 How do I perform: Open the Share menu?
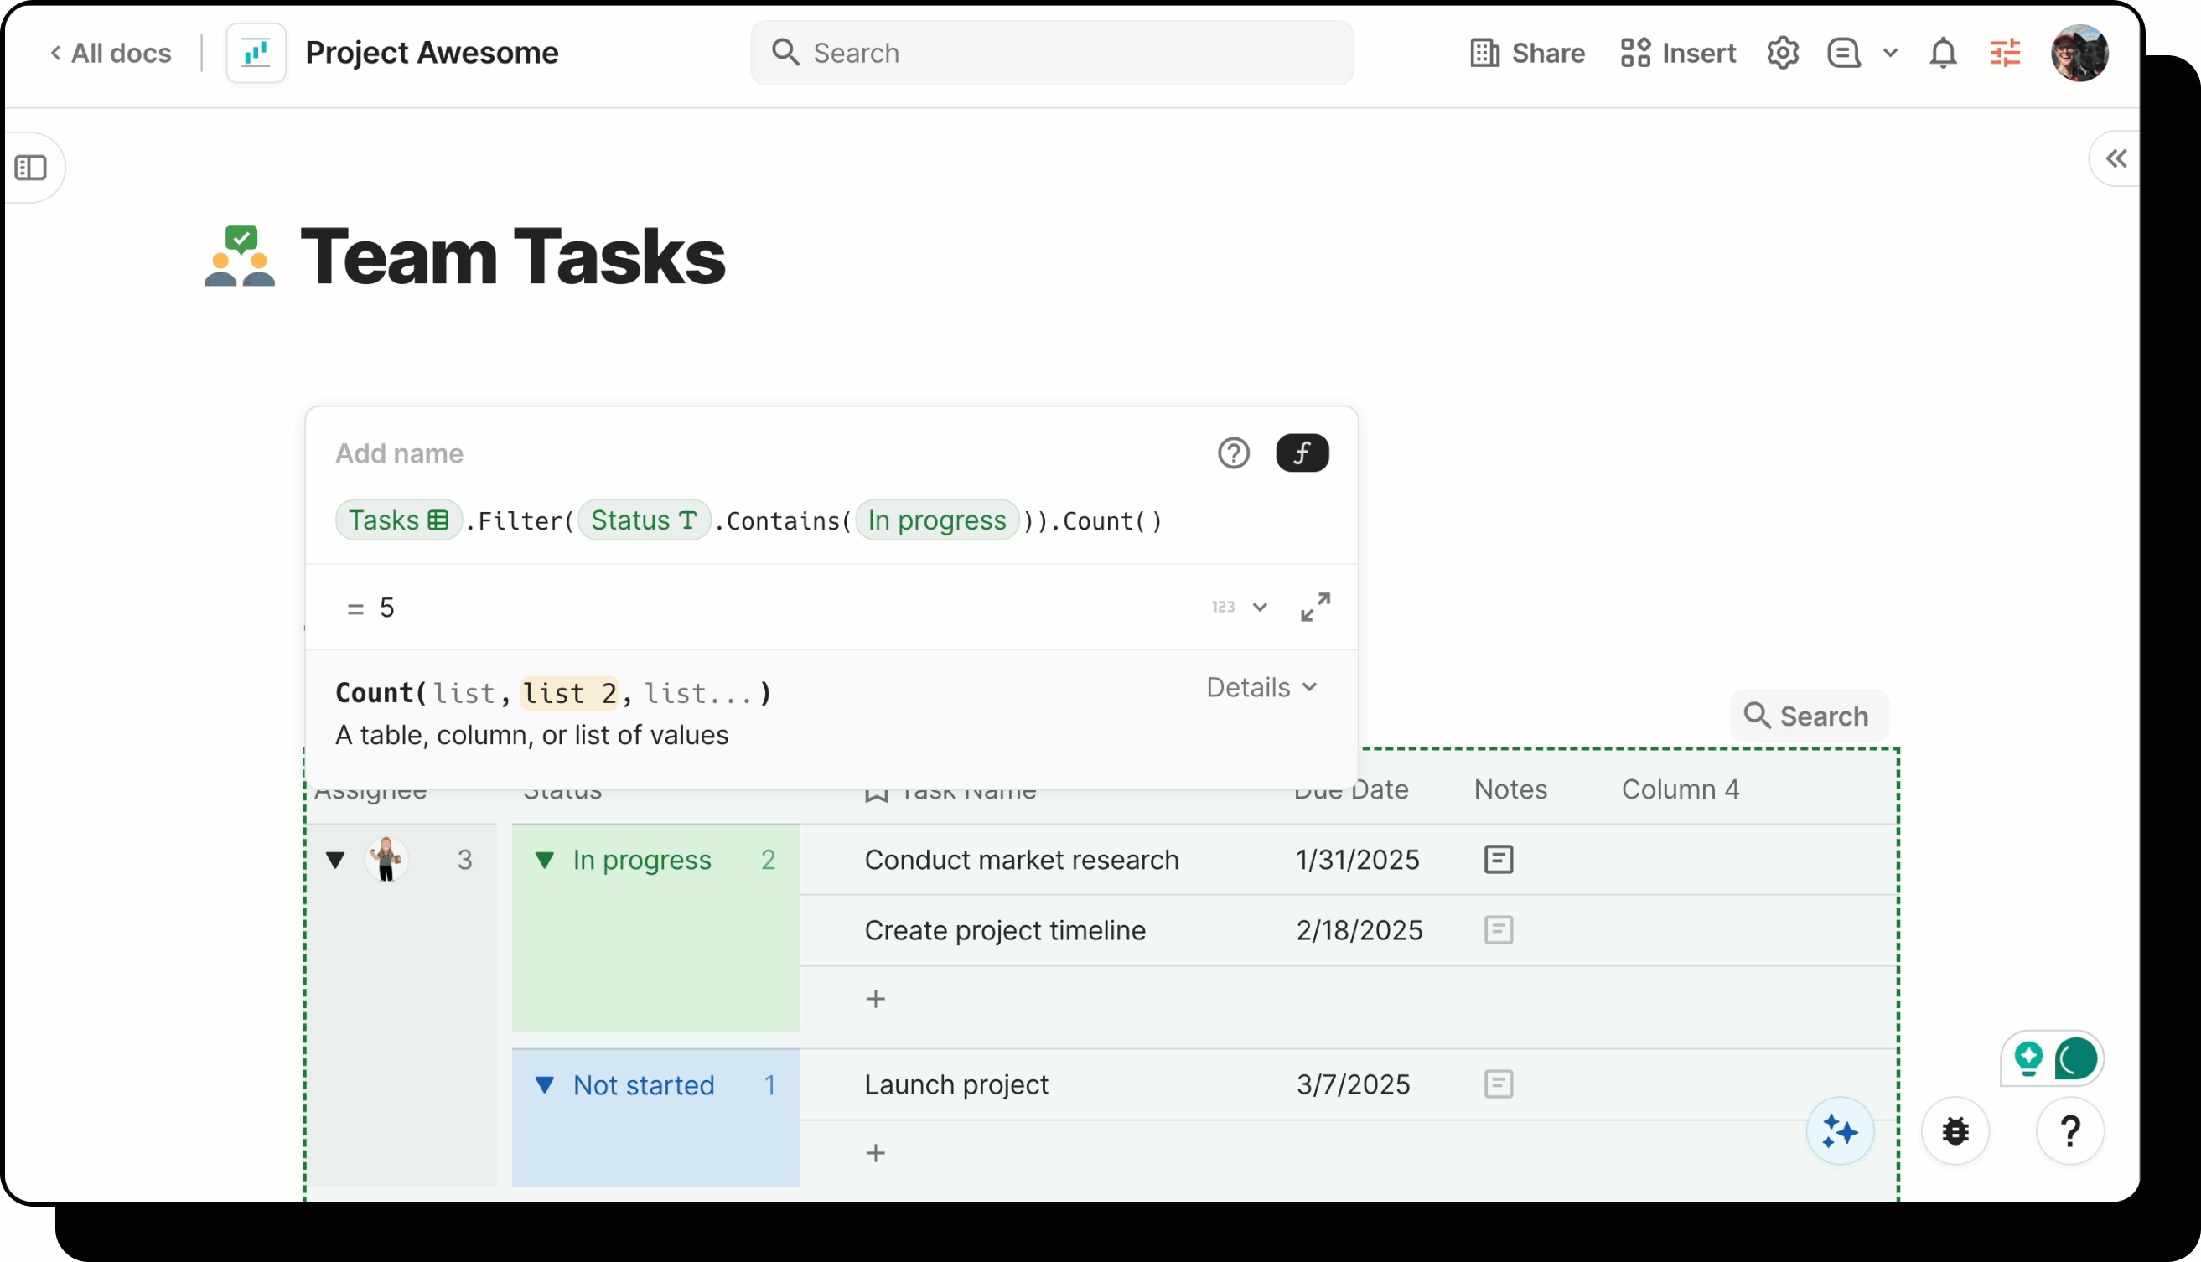point(1527,53)
